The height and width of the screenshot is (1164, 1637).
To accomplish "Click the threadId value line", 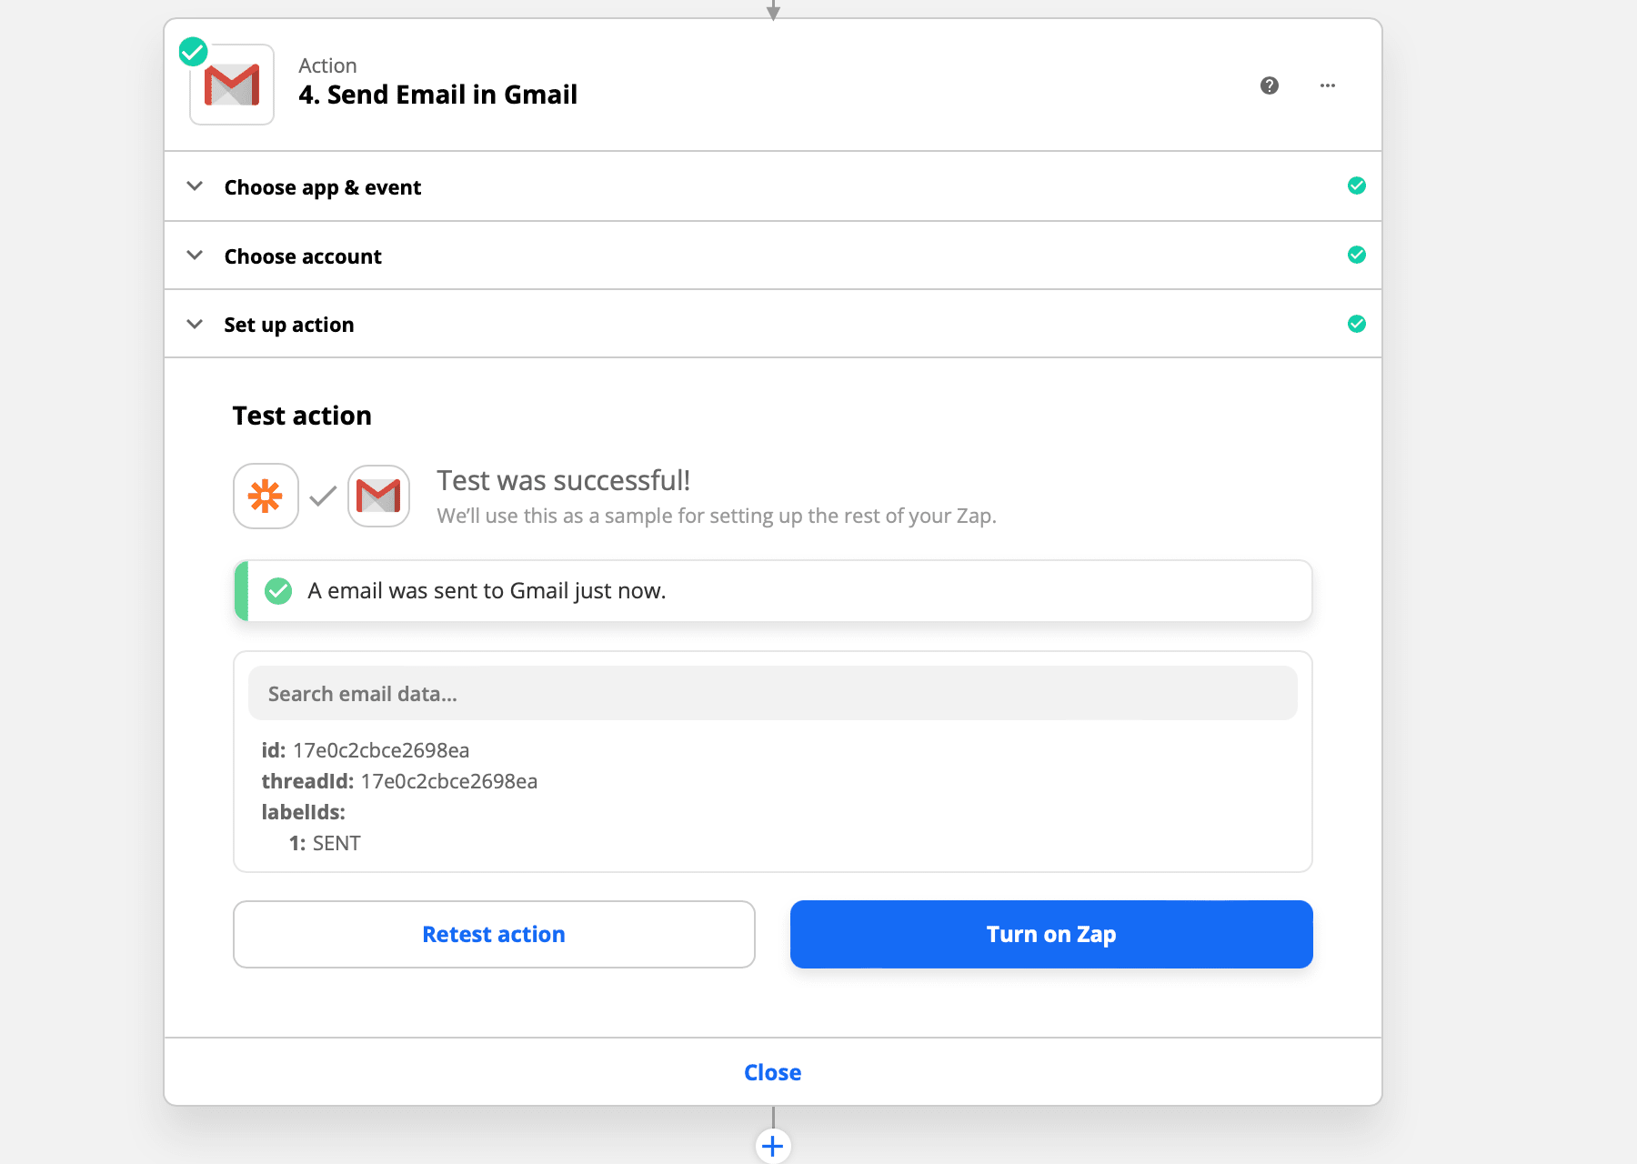I will coord(399,781).
